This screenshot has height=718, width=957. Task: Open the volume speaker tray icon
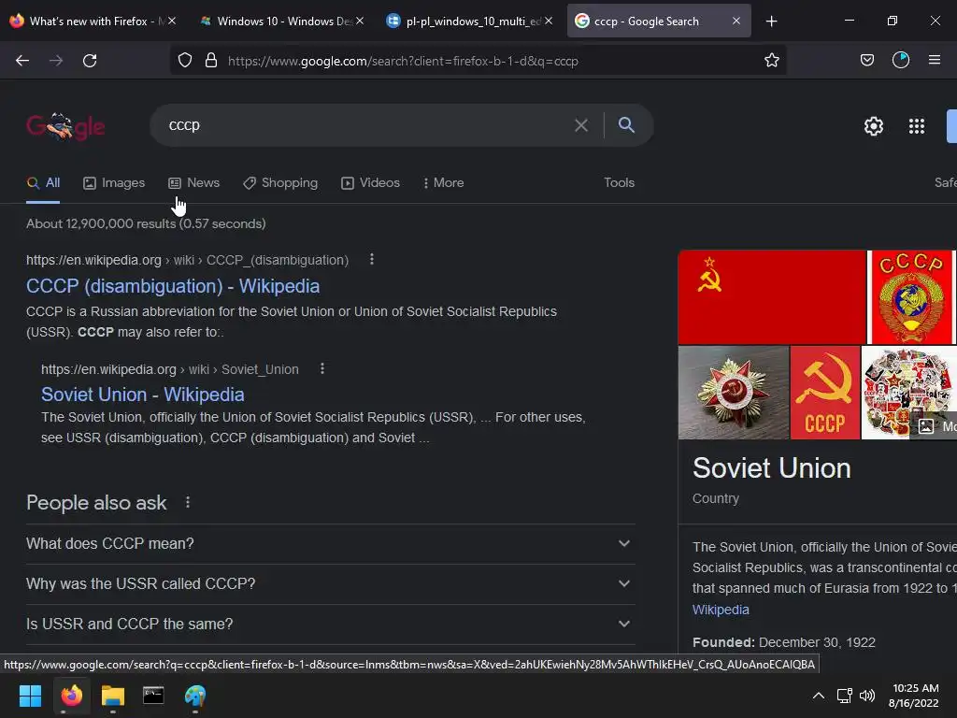(866, 696)
